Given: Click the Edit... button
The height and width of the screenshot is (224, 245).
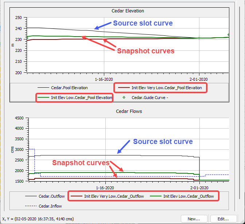Looking at the screenshot, I should (x=223, y=219).
